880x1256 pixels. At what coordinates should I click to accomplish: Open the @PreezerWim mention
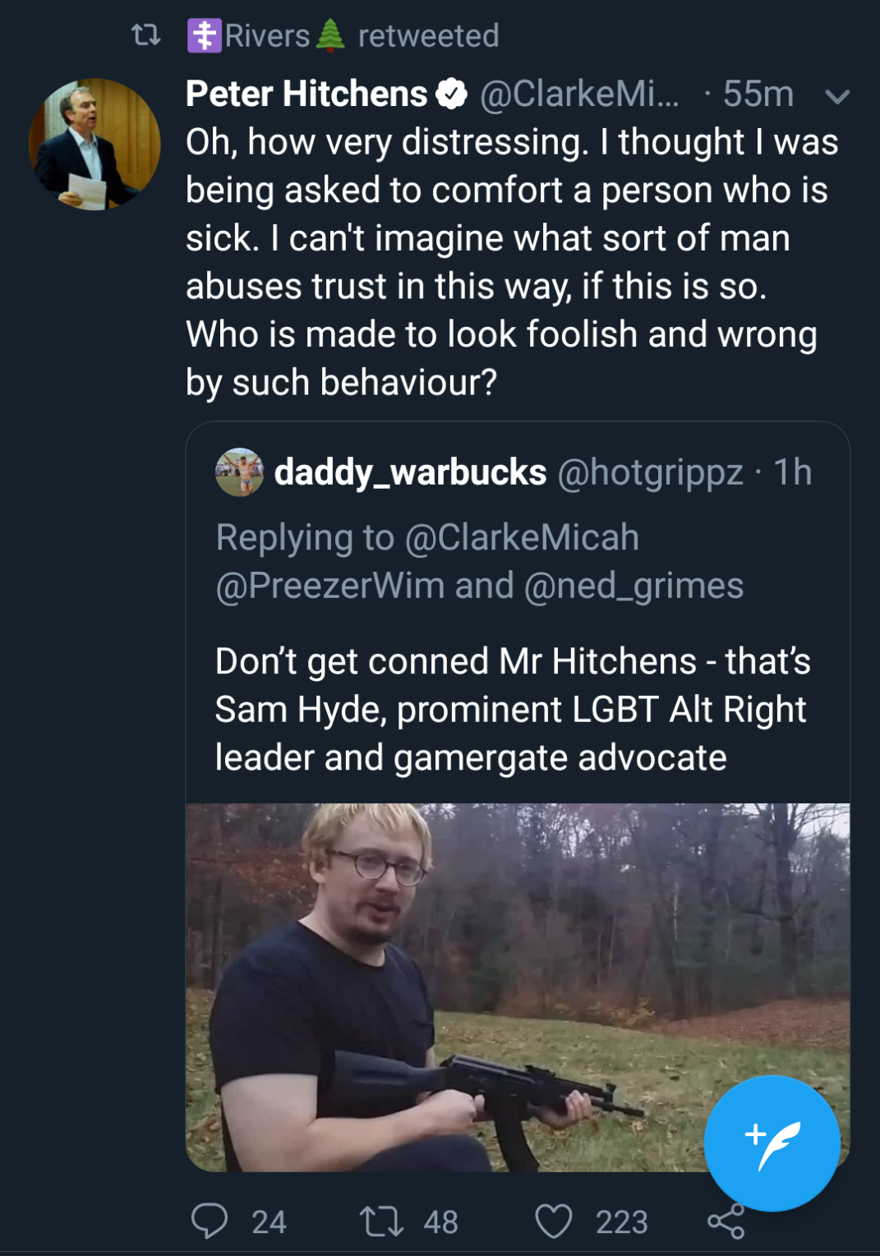[x=329, y=586]
